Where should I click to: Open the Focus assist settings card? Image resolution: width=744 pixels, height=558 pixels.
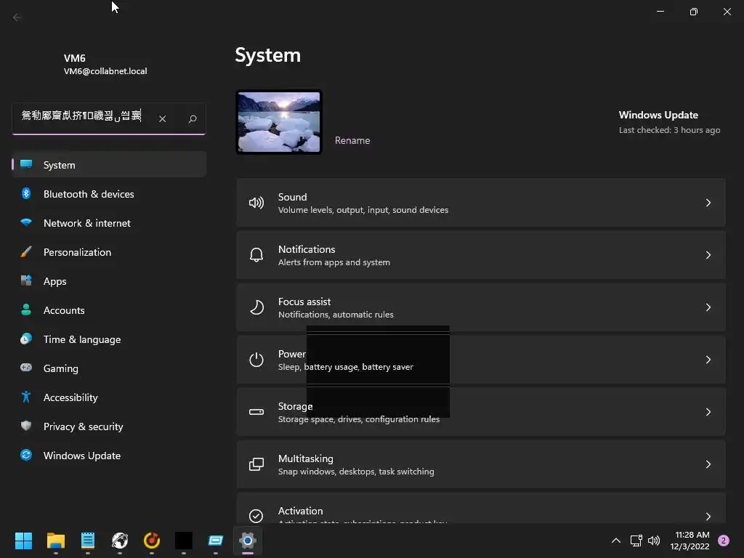pyautogui.click(x=481, y=307)
